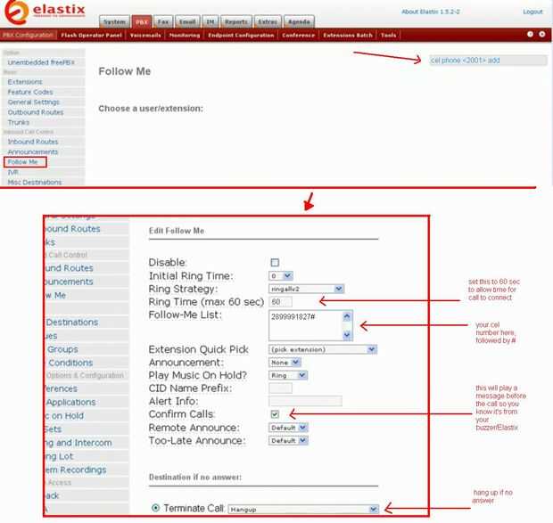Screen dimensions: 553x523
Task: Open the "and Intercom" enlarged sidebar link
Action: [x=78, y=443]
